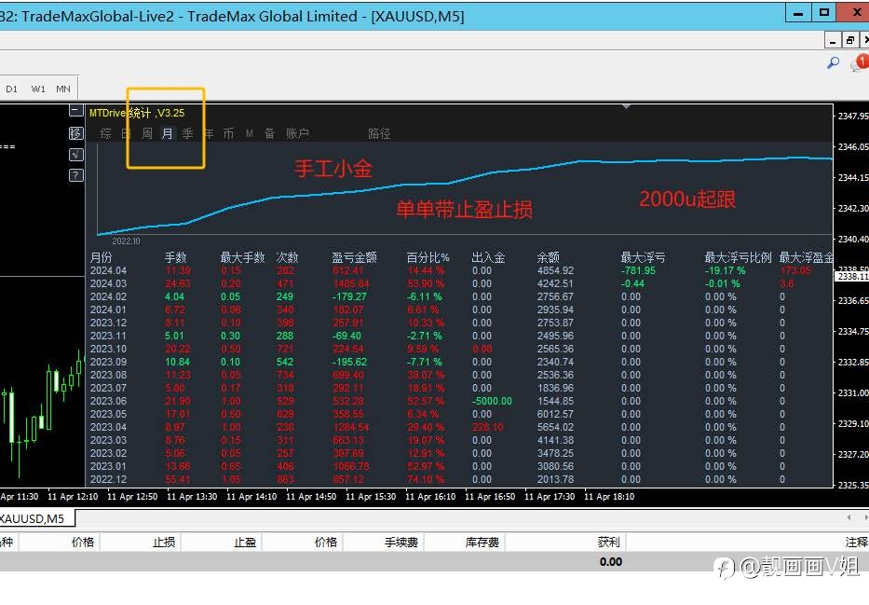Click the chart shift triangle marker
This screenshot has height=605, width=869.
click(626, 106)
